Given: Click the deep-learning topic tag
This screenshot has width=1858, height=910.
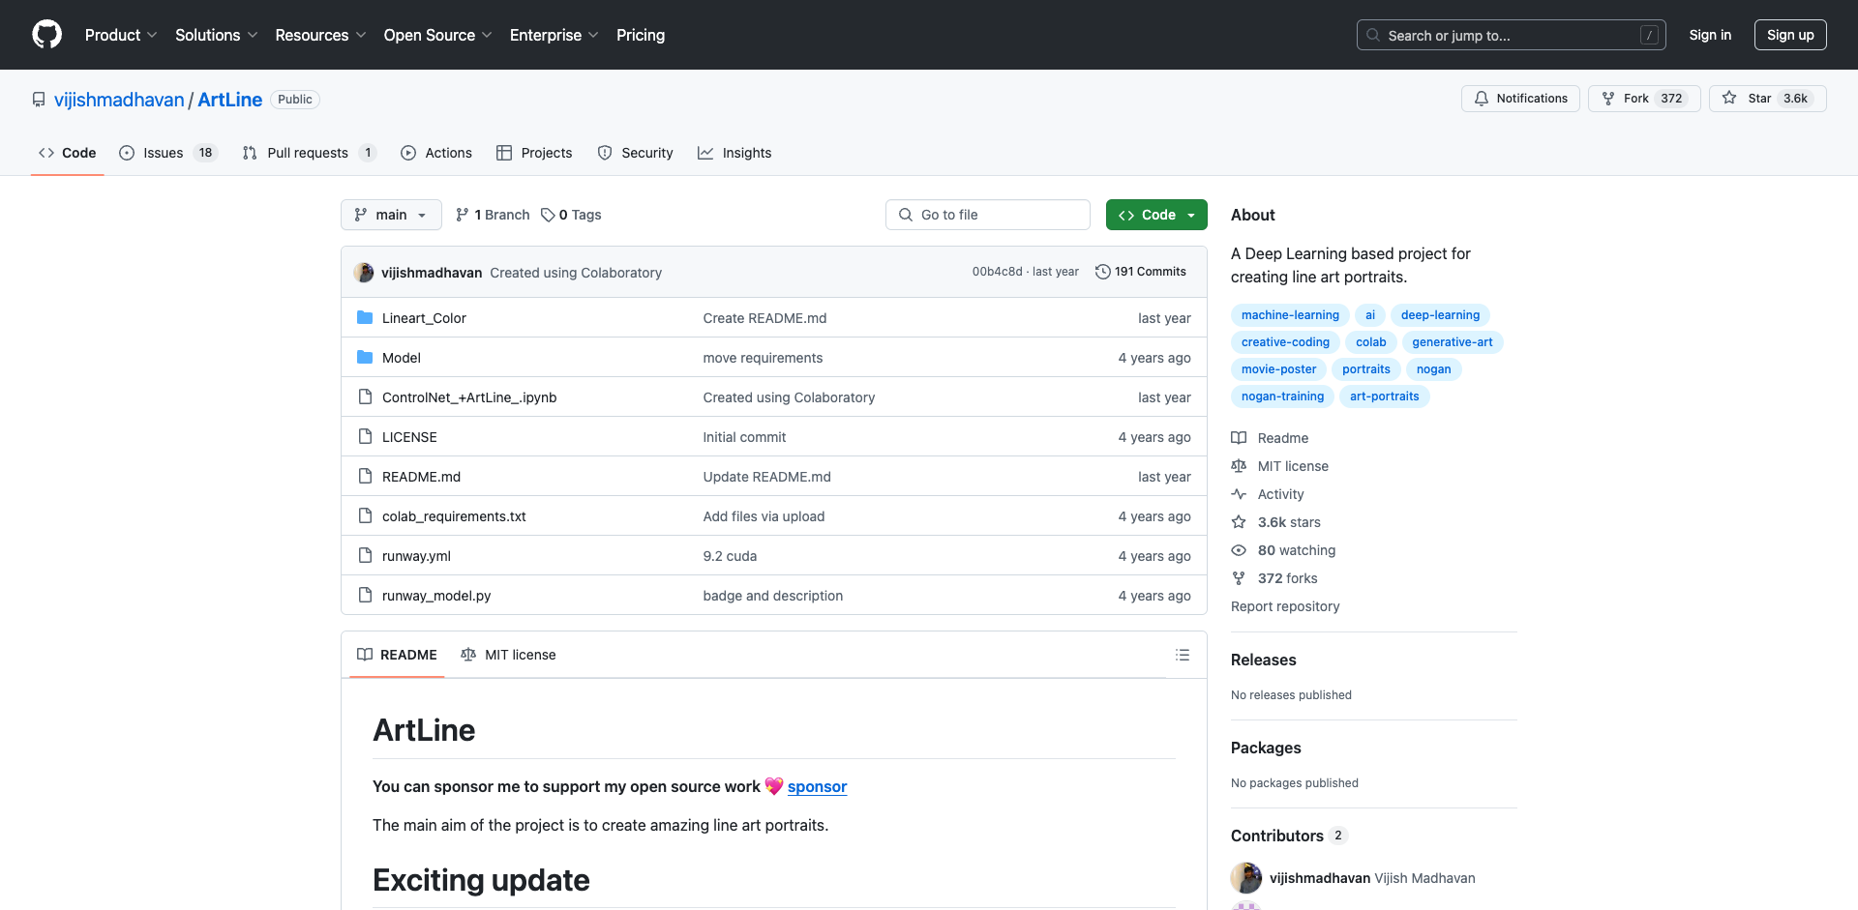Looking at the screenshot, I should [1440, 315].
